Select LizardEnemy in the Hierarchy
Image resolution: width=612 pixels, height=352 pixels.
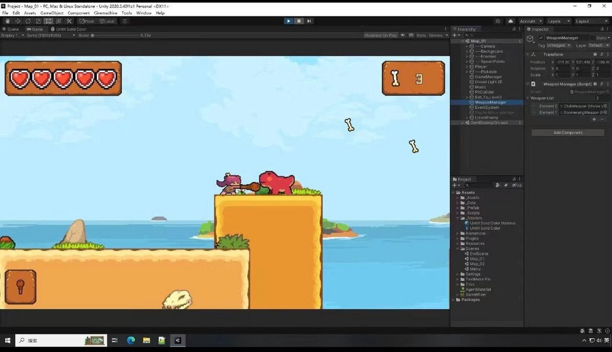486,117
